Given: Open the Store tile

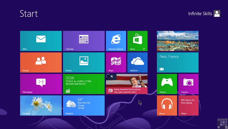Looking at the screenshot, I should (137, 41).
